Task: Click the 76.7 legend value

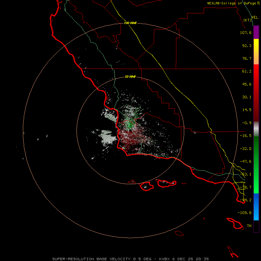Action: pos(247,58)
